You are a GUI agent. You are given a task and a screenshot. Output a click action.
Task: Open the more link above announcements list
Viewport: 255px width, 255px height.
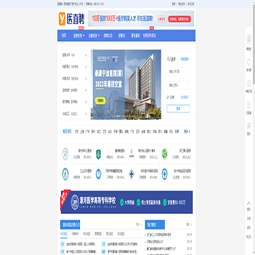[139, 225]
